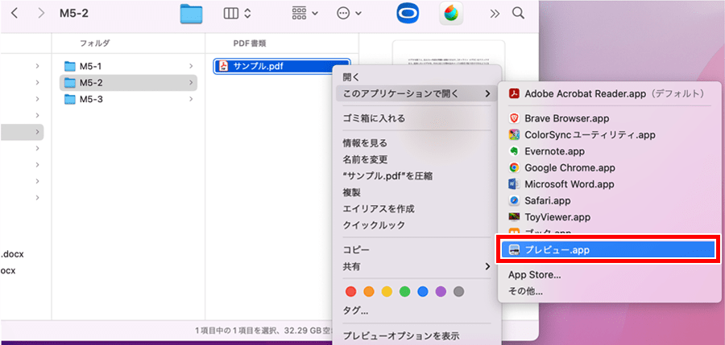Click the Brave Browser lion icon
The image size is (725, 345).
point(514,118)
